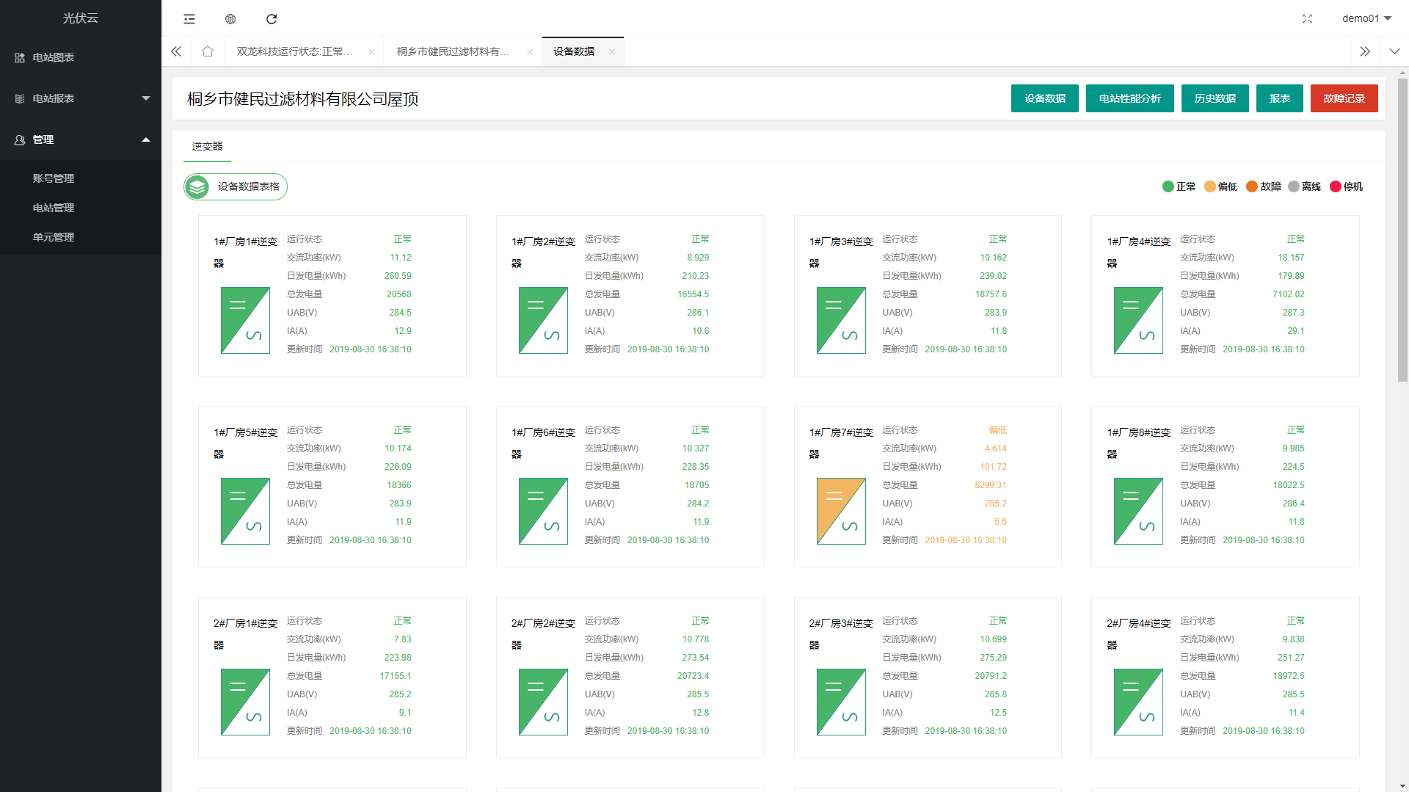
Task: Expand the 电站报表 sidebar menu
Action: pos(81,98)
